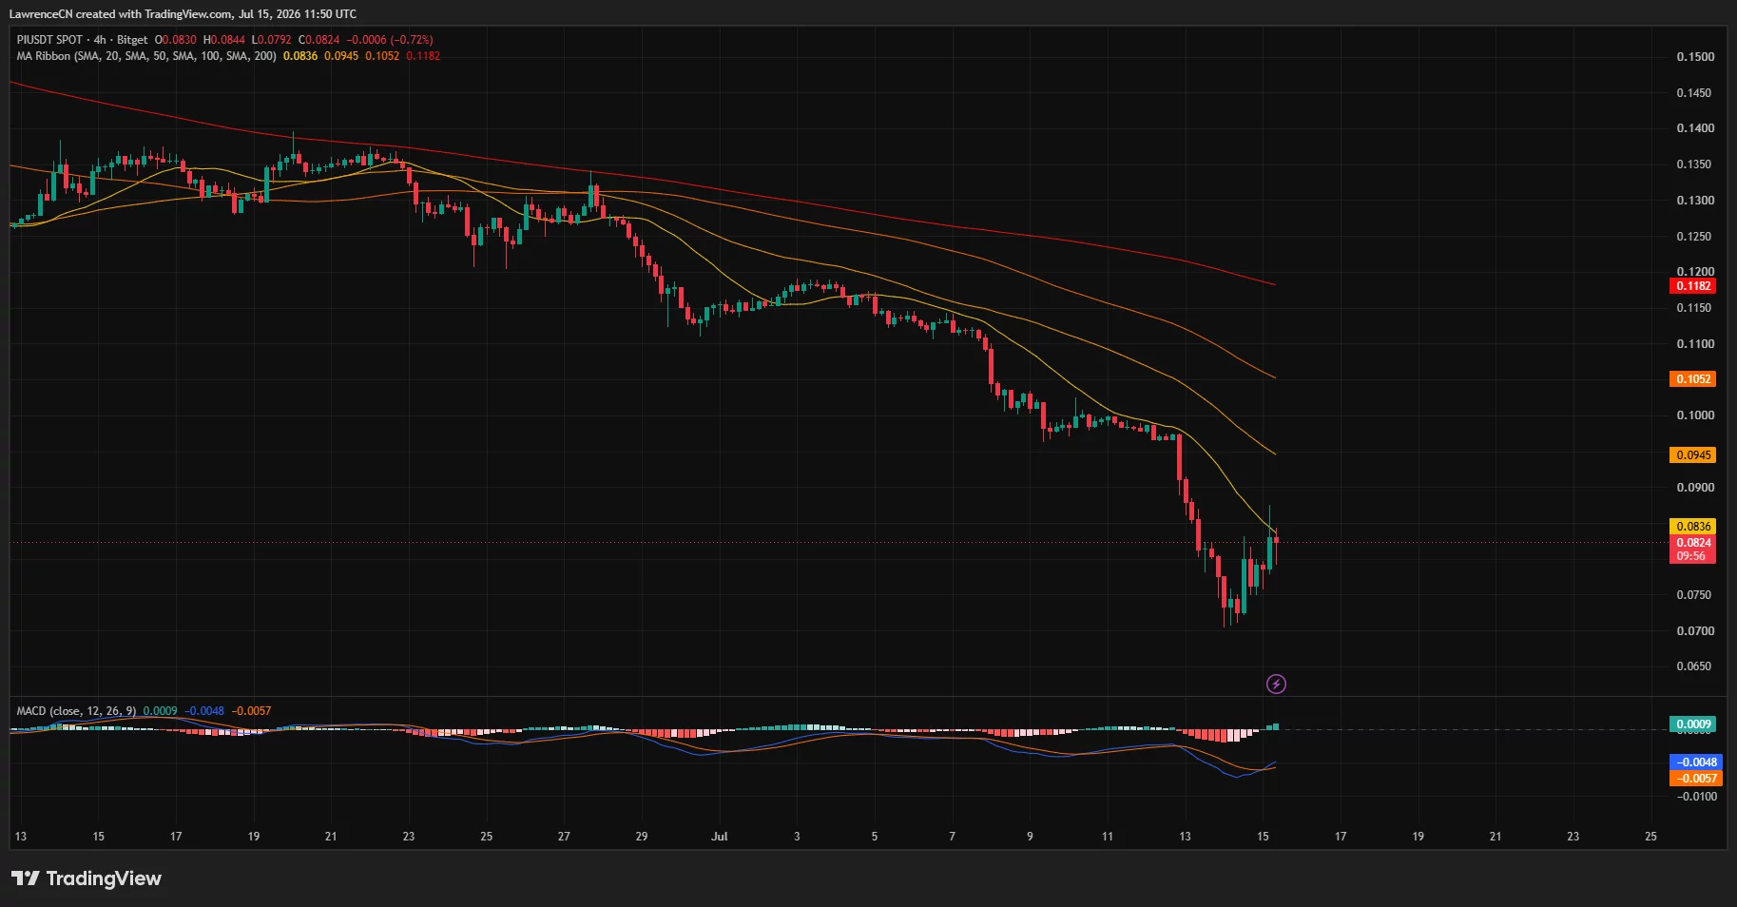Click the low value L0.0792 in the legend
The width and height of the screenshot is (1737, 907).
(x=271, y=40)
